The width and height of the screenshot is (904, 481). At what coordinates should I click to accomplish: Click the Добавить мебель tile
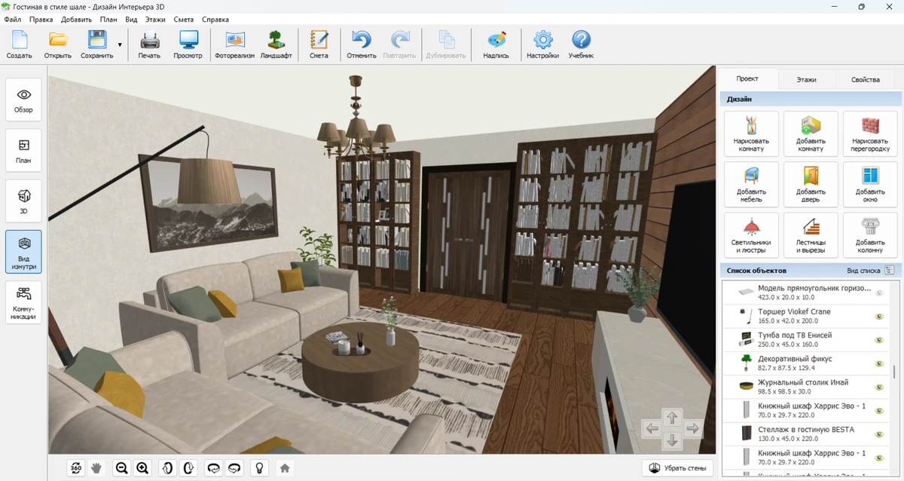pos(751,183)
